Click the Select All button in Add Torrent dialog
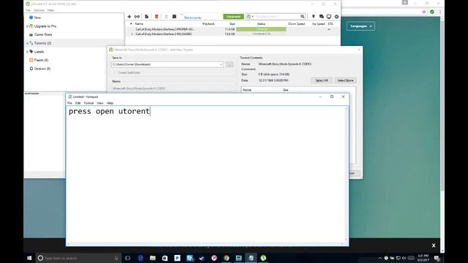 (322, 80)
